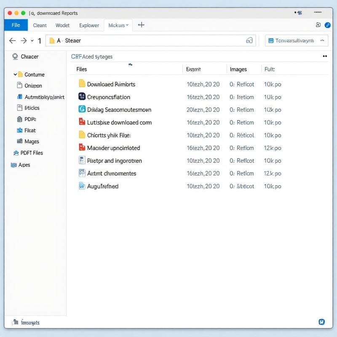Click the document icon beside Artmt dhvomomentes
337x337 pixels.
pos(82,173)
